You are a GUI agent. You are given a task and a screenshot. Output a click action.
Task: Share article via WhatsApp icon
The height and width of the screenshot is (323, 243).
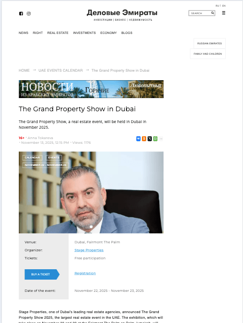tap(155, 139)
